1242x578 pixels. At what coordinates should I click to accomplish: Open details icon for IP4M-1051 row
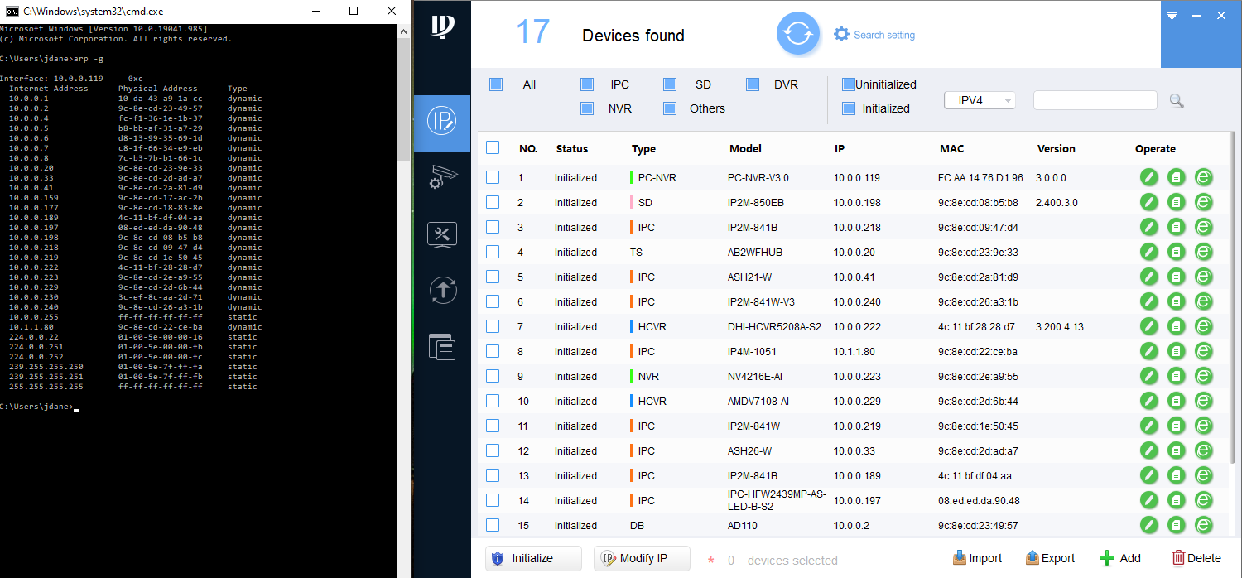point(1176,351)
